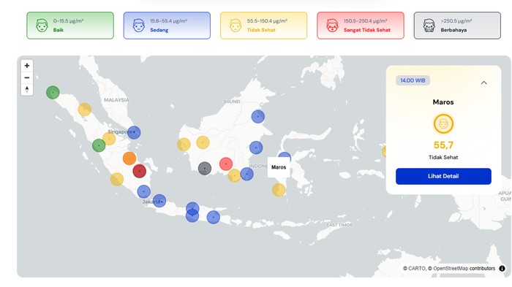Reset map compass bearing
Viewport: 512px width, 287px height.
pyautogui.click(x=27, y=89)
